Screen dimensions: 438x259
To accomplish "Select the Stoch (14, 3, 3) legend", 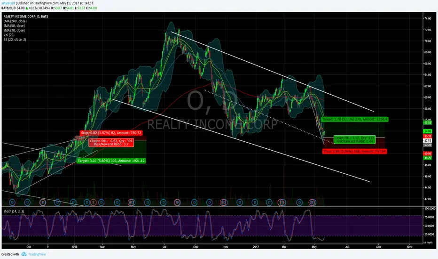I will [14, 211].
